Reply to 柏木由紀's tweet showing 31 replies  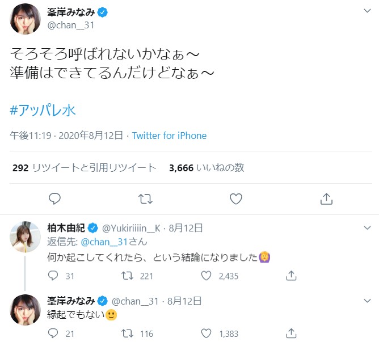(x=53, y=276)
